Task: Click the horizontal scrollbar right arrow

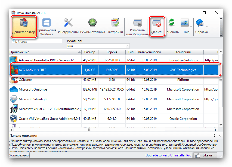Action: [x=216, y=130]
